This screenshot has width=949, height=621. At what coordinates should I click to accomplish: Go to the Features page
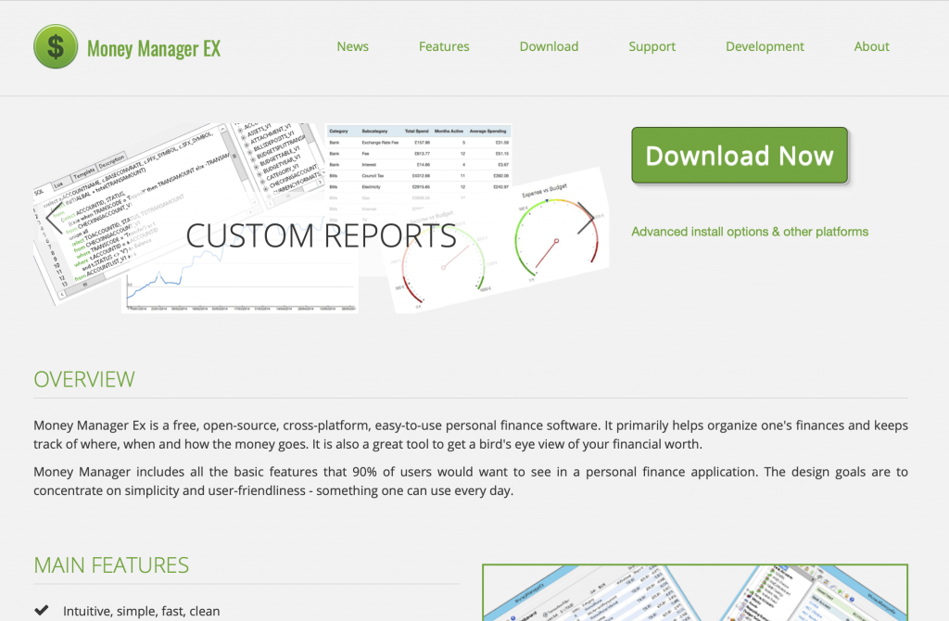click(444, 46)
